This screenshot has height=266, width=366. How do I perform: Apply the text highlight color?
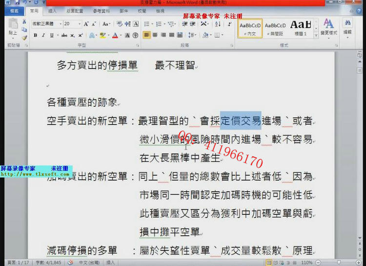click(102, 35)
